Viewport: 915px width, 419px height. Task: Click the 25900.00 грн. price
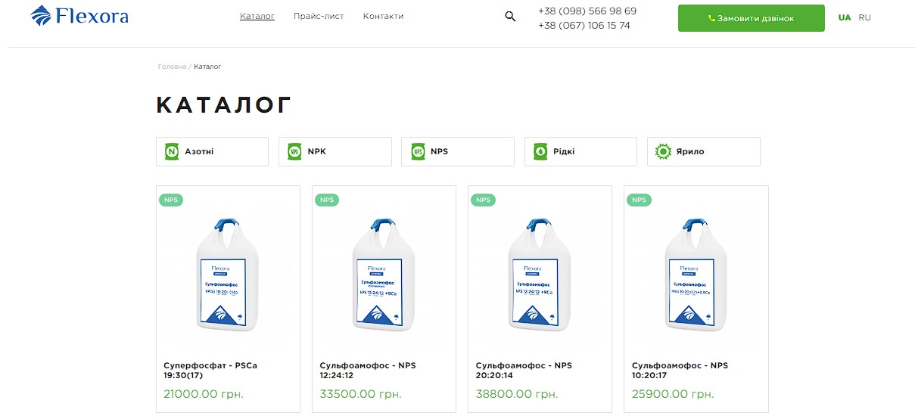point(673,394)
